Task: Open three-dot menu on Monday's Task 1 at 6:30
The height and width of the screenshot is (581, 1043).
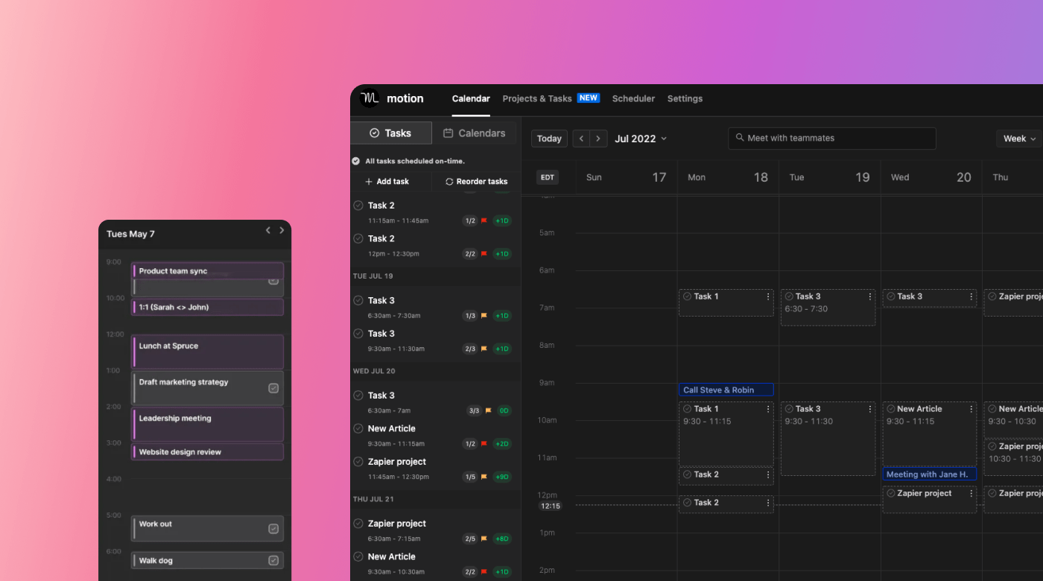Action: pos(768,296)
